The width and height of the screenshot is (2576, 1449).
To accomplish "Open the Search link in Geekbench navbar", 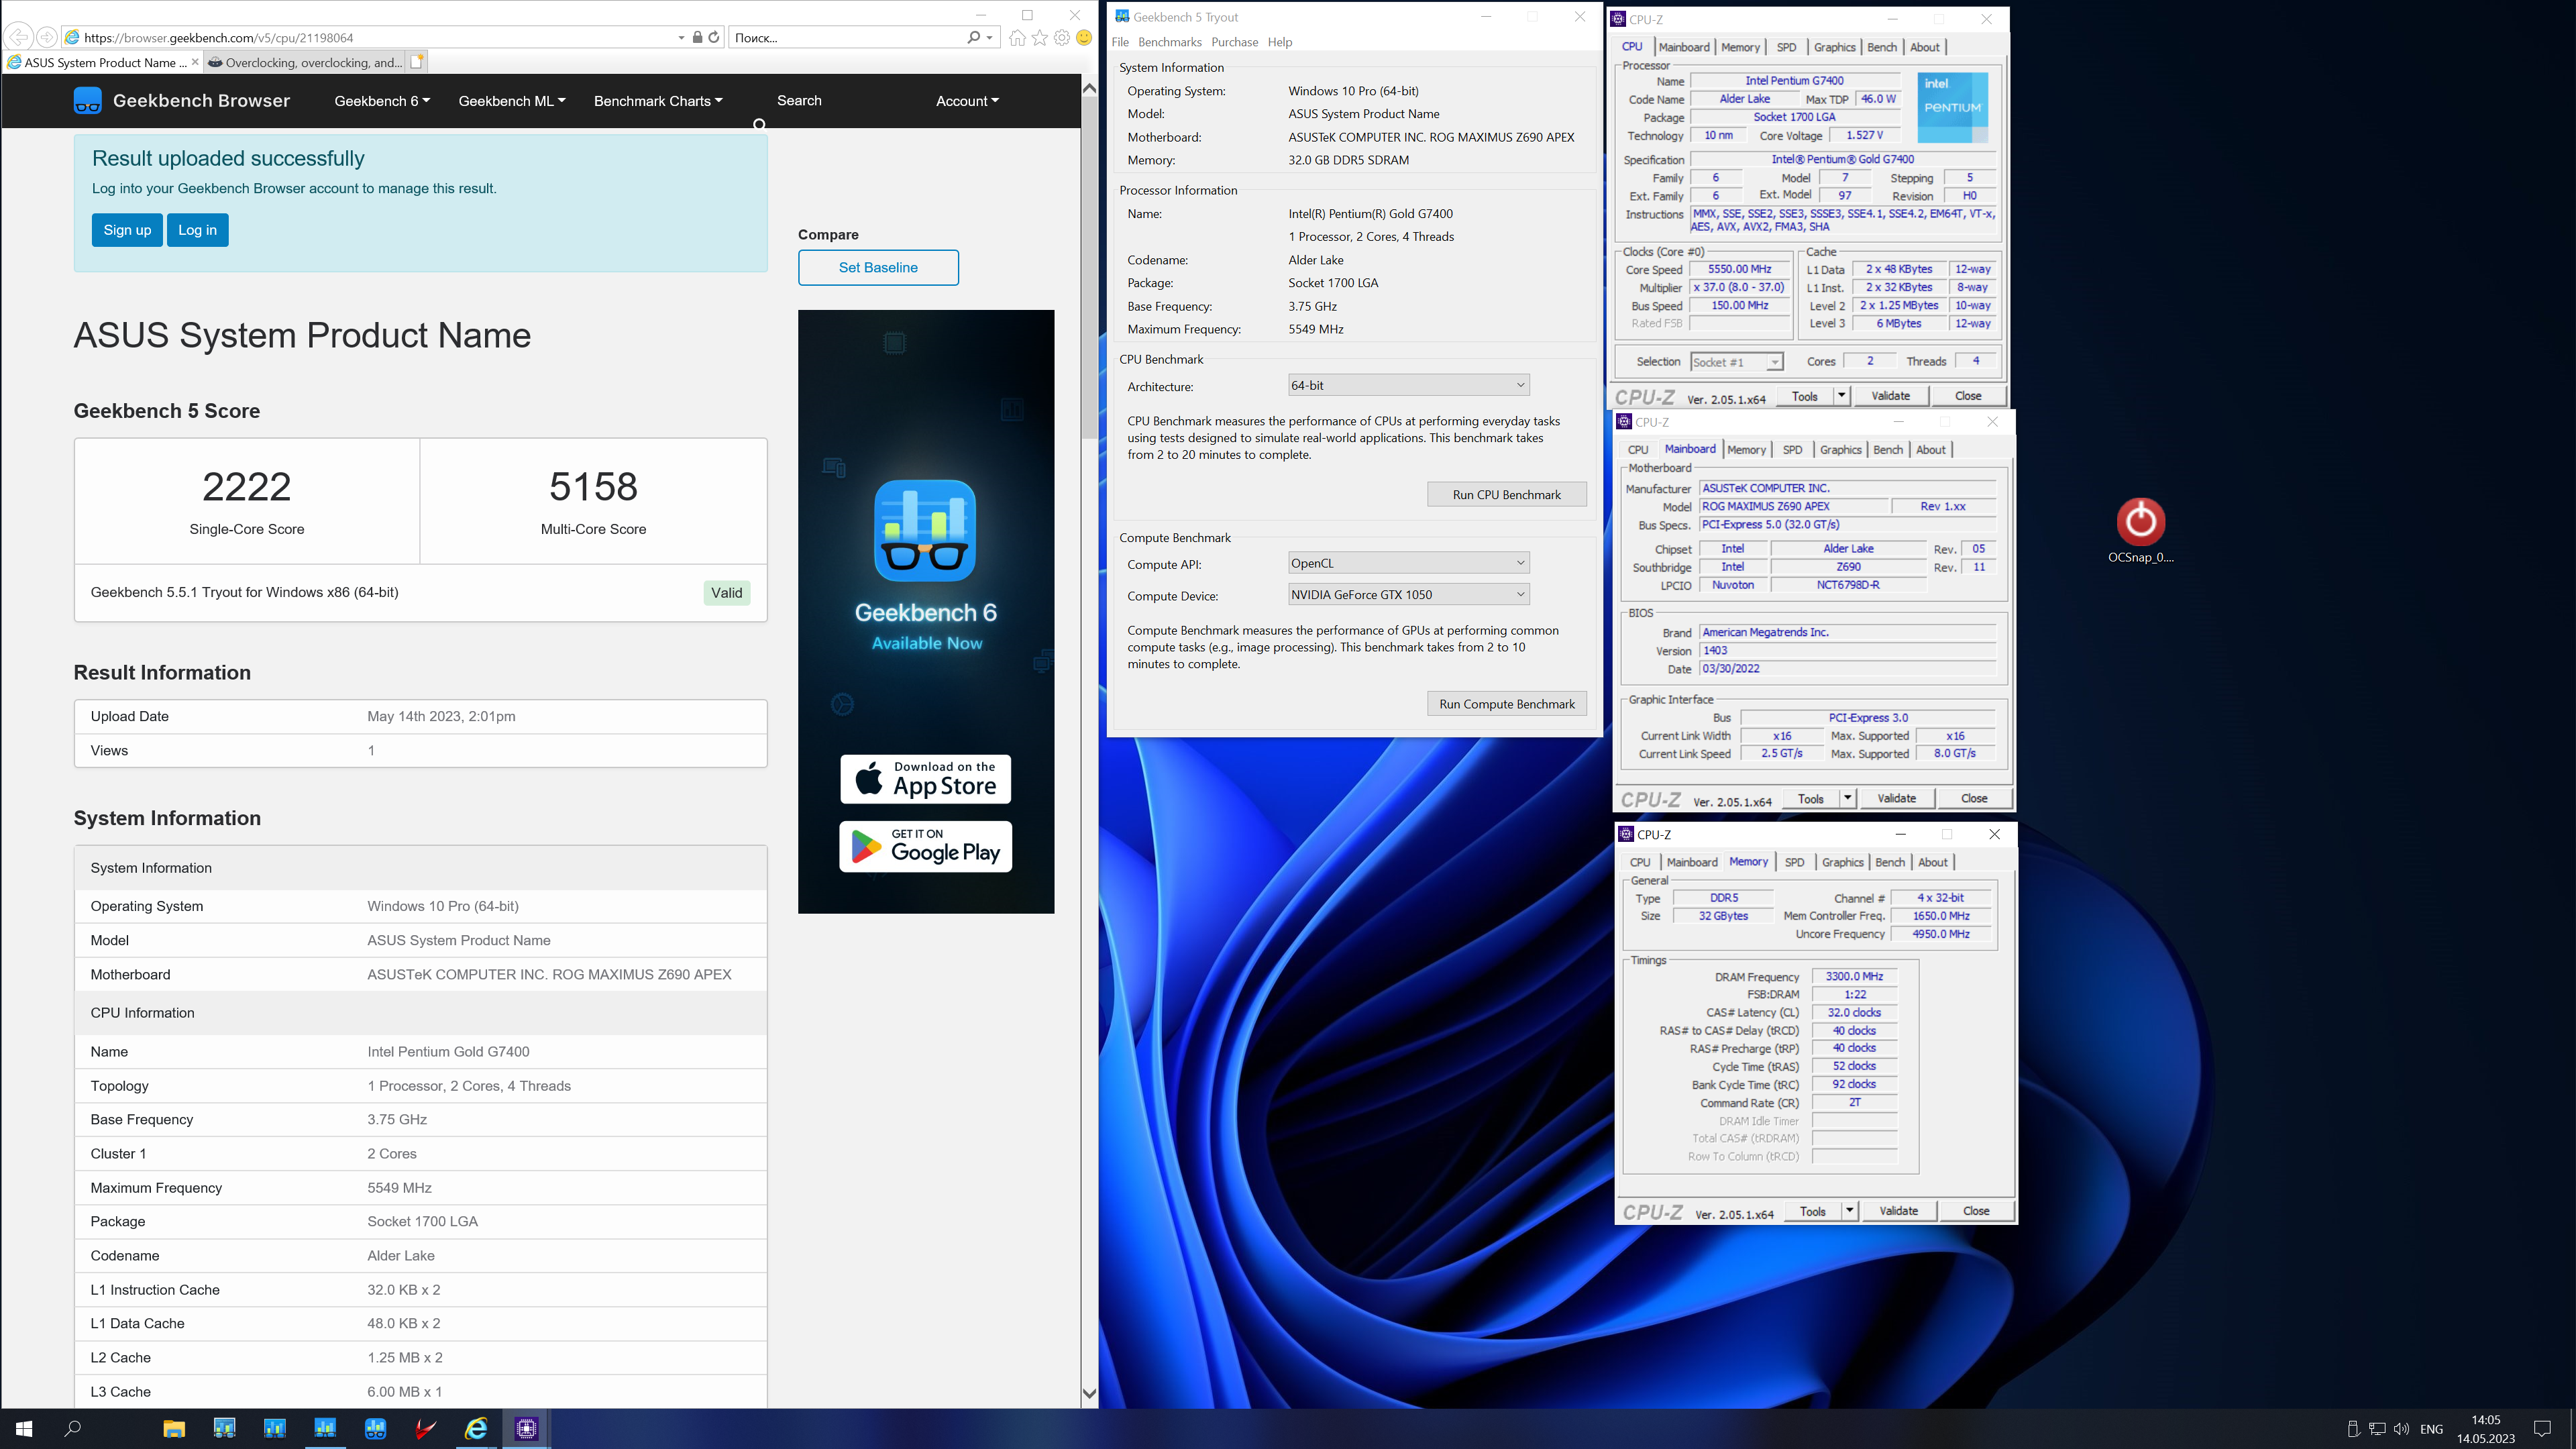I will pyautogui.click(x=799, y=101).
